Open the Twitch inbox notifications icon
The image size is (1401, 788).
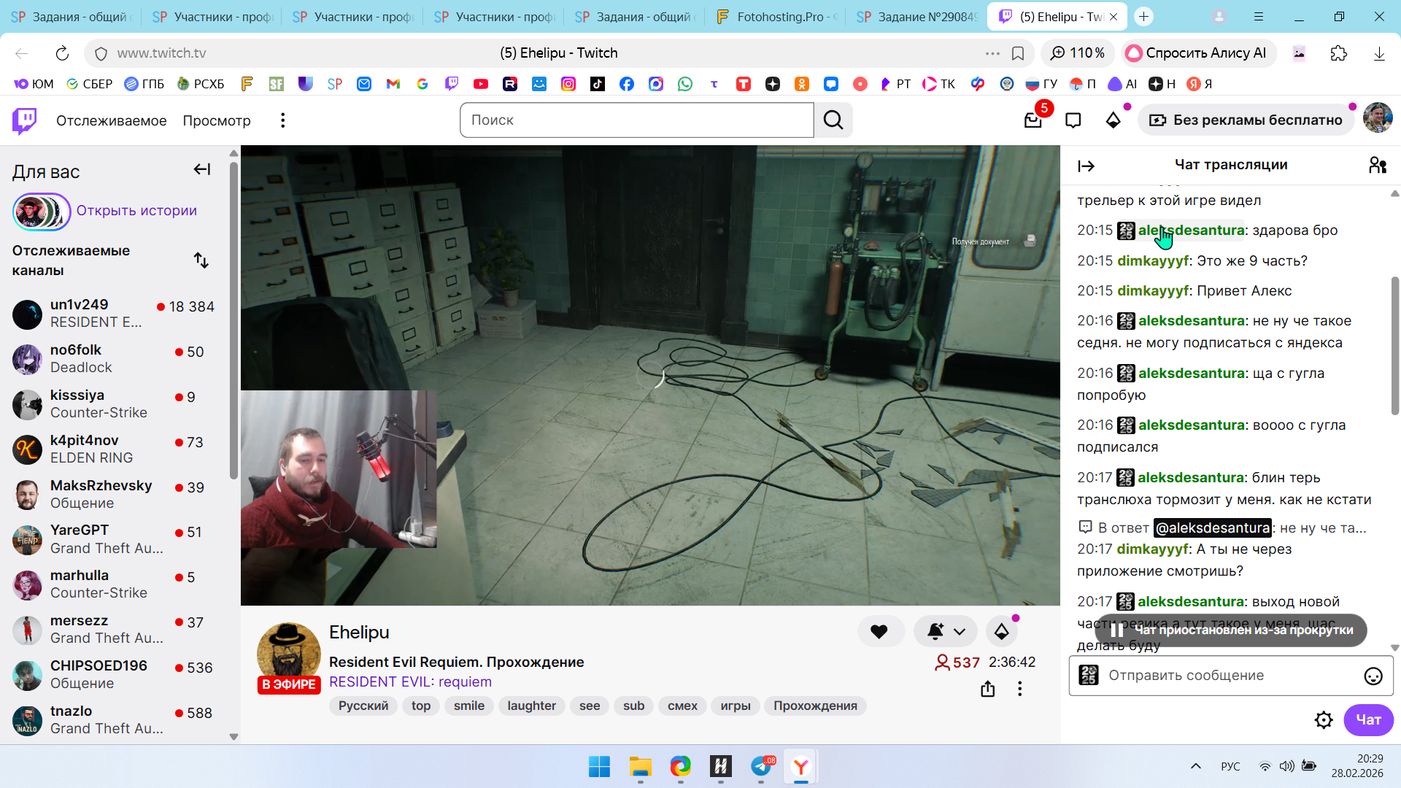coord(1033,120)
